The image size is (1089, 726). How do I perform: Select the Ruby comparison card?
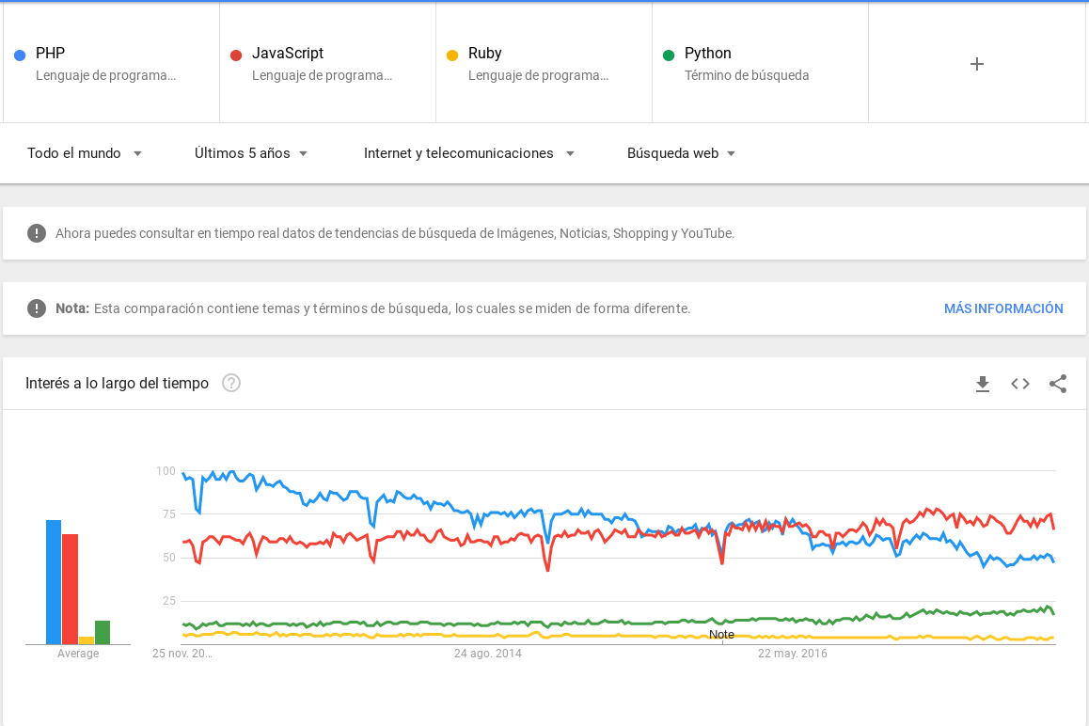(x=544, y=63)
